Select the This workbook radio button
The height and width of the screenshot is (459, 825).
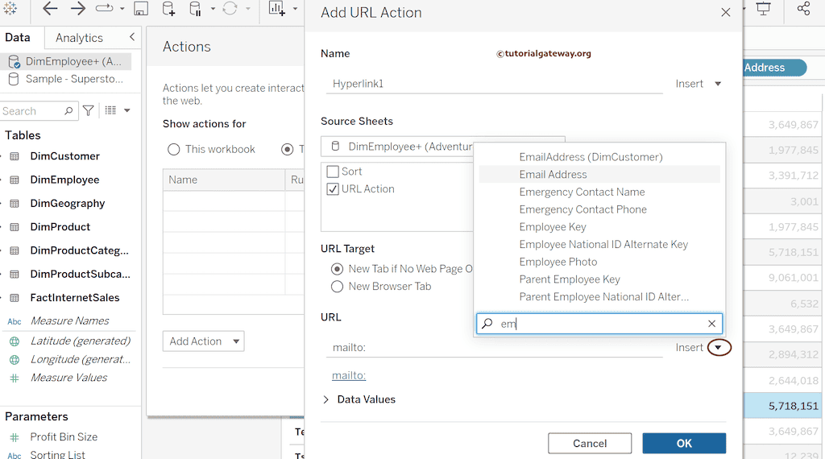click(x=174, y=149)
